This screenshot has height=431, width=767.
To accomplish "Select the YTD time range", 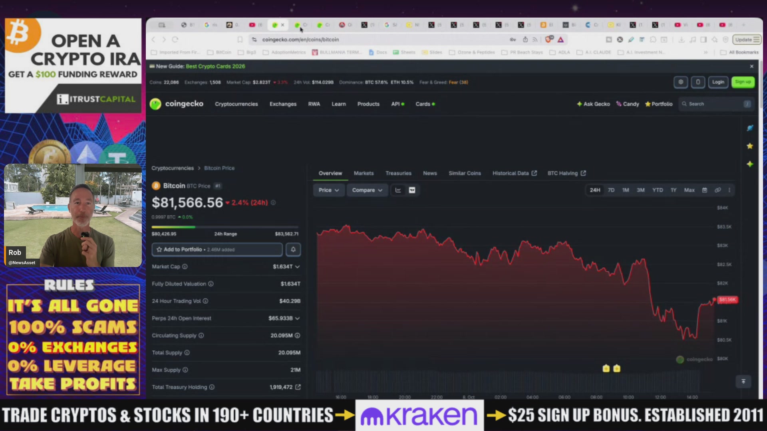I will 658,190.
